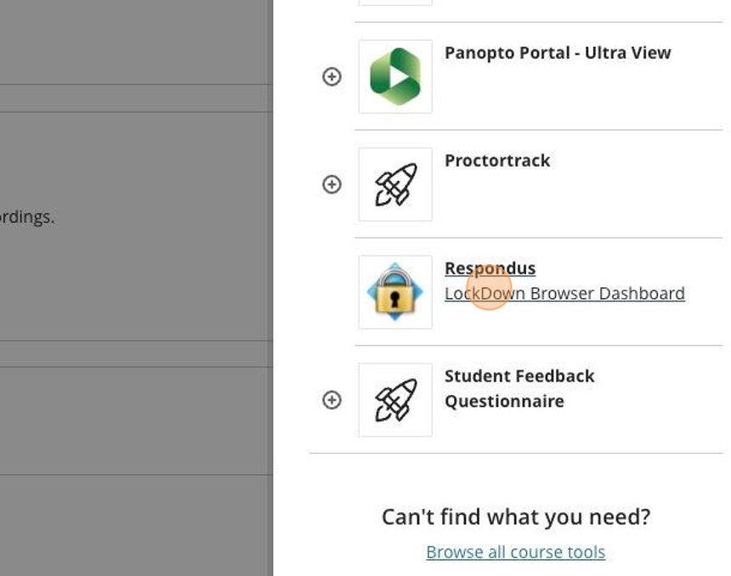Screen dimensions: 731x576
Task: Add Student Feedback Questionnaire using plus icon
Action: (331, 400)
